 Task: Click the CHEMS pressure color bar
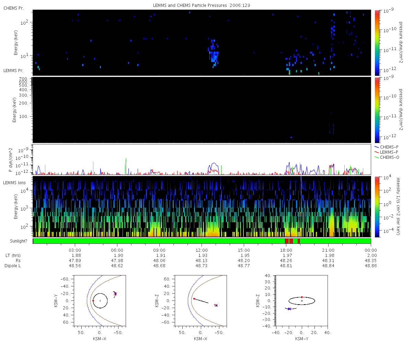tap(377, 43)
